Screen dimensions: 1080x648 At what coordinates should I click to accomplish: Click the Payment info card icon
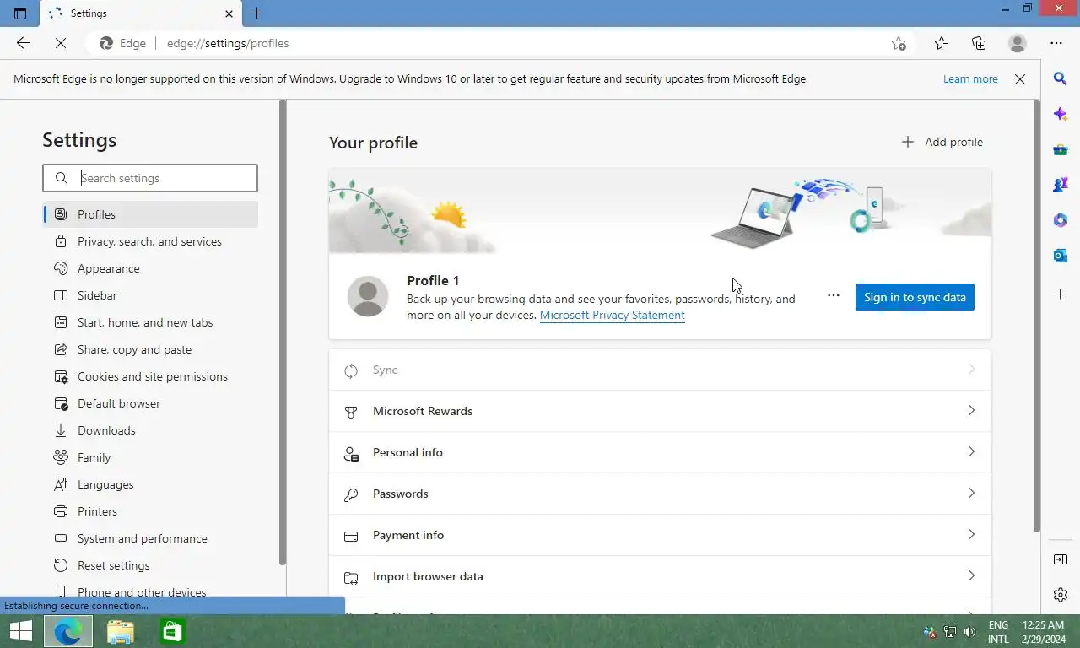(351, 536)
